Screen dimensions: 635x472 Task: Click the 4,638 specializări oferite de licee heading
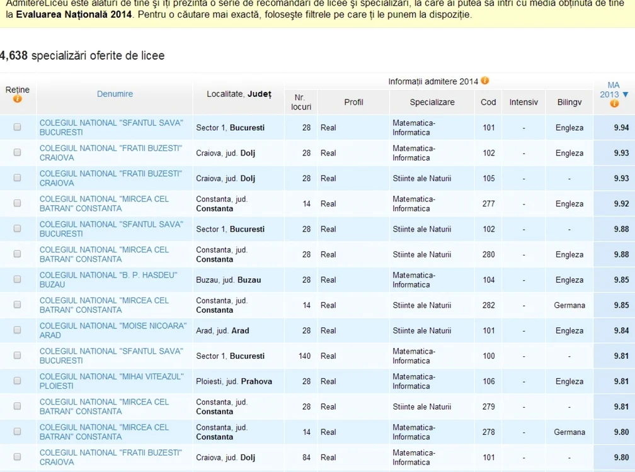point(82,55)
